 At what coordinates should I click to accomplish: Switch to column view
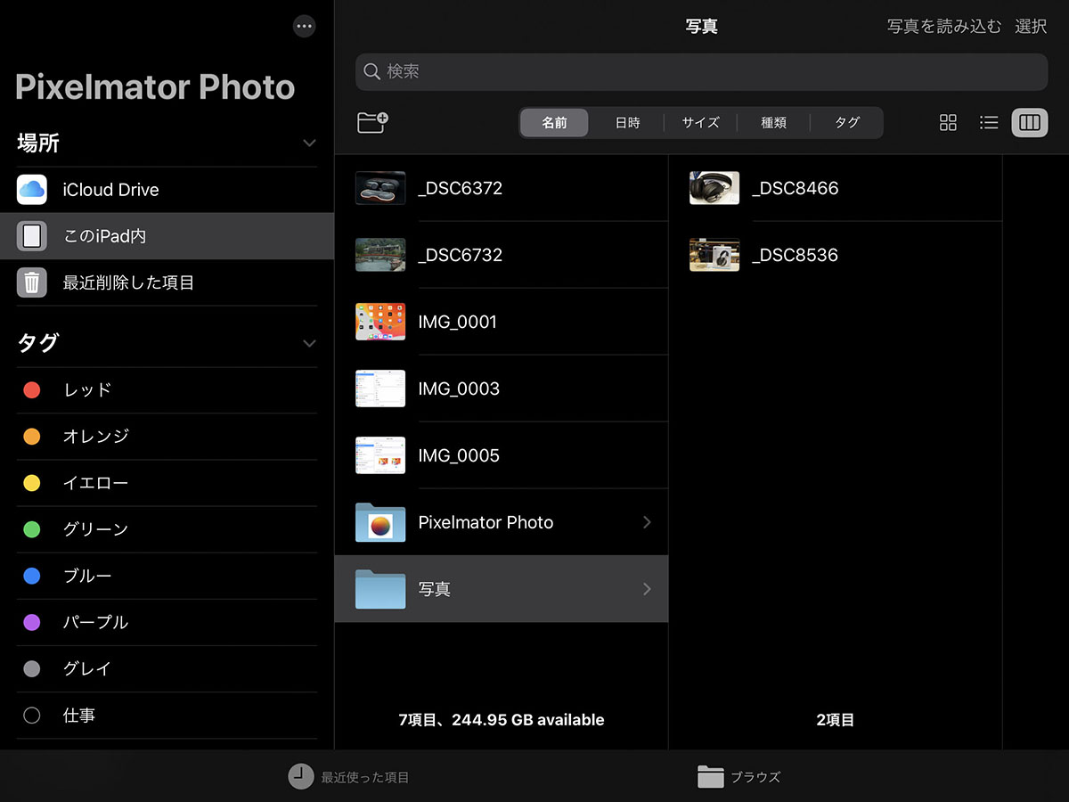coord(1030,123)
